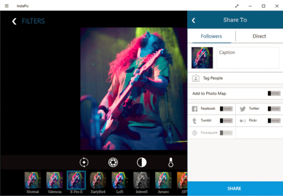Click the Facebook logo icon

(x=194, y=108)
